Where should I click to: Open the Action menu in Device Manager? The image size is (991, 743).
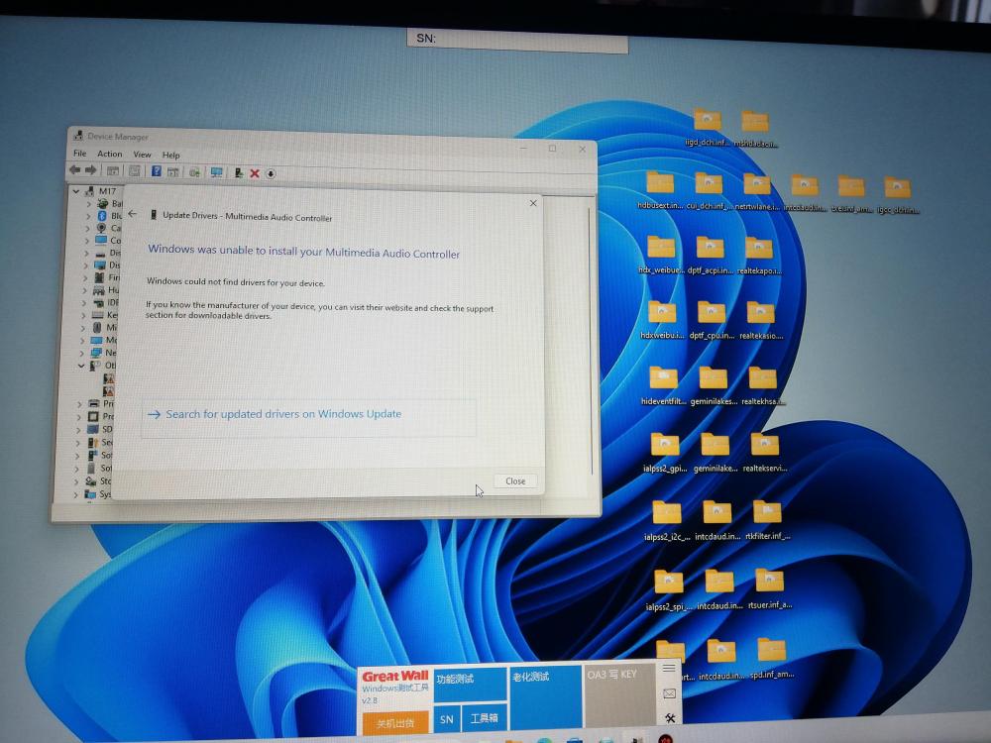point(109,154)
